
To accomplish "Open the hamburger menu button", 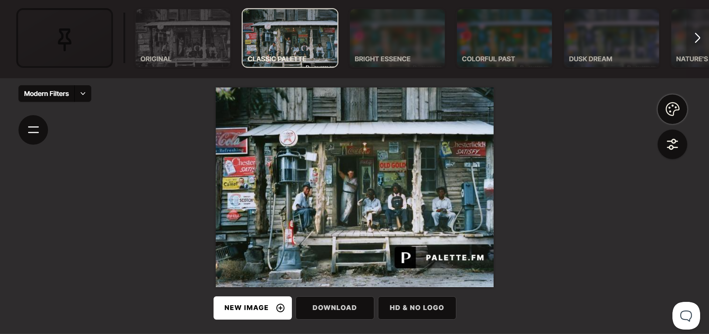I will 33,130.
